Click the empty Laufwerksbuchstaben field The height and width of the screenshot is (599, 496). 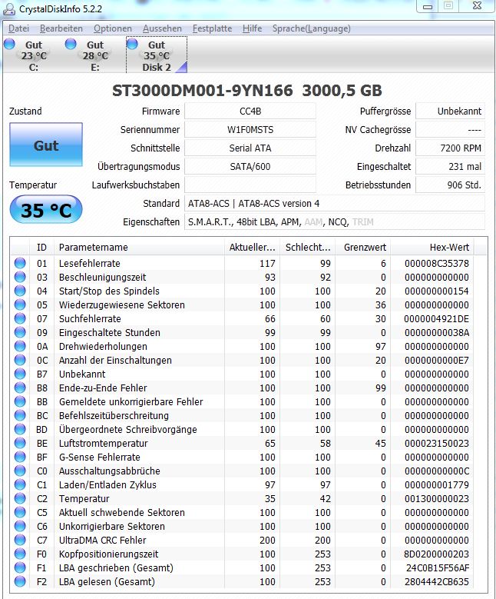(250, 185)
